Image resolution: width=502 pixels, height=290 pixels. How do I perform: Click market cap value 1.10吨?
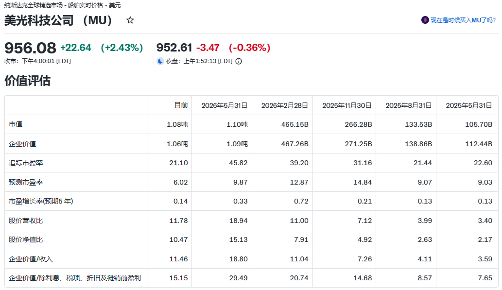237,124
